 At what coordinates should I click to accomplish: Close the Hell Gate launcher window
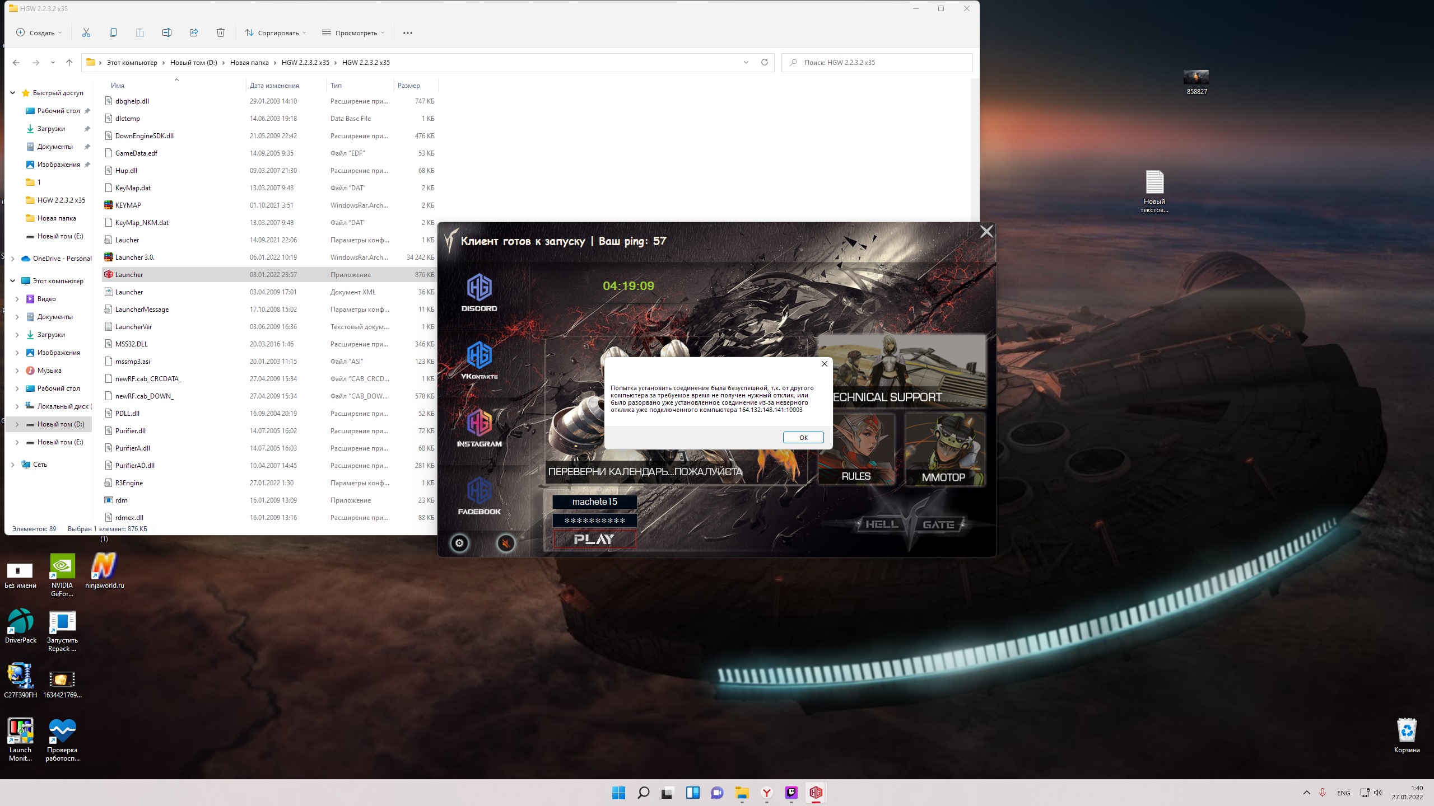click(986, 231)
